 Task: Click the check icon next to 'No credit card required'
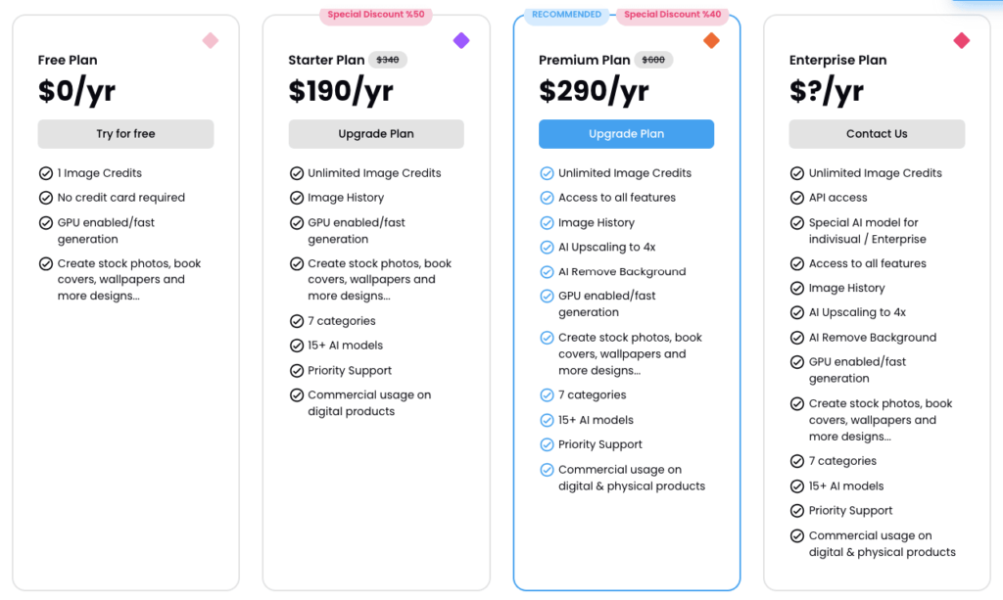(x=46, y=198)
